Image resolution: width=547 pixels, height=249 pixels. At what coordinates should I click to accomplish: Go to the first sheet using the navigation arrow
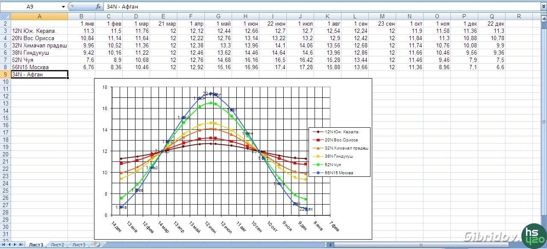4,245
